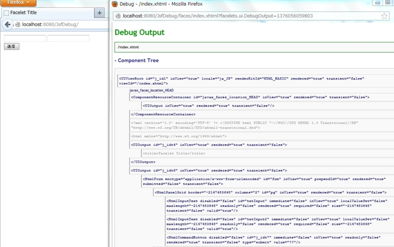Click Firefox logo in Debug window title
The width and height of the screenshot is (394, 247).
[x=115, y=4]
